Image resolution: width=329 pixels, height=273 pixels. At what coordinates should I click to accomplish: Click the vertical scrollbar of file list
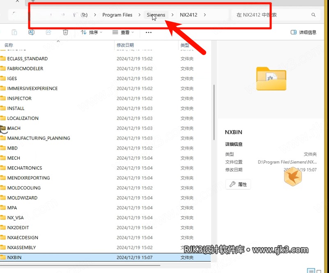tap(214, 112)
